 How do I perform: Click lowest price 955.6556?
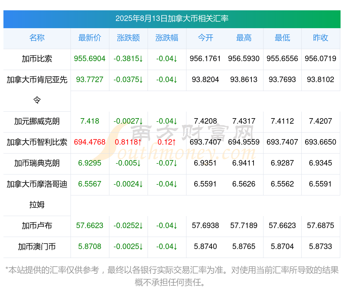pyautogui.click(x=282, y=59)
